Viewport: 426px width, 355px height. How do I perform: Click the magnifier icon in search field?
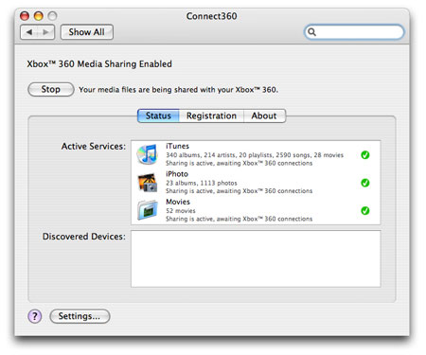click(x=311, y=32)
